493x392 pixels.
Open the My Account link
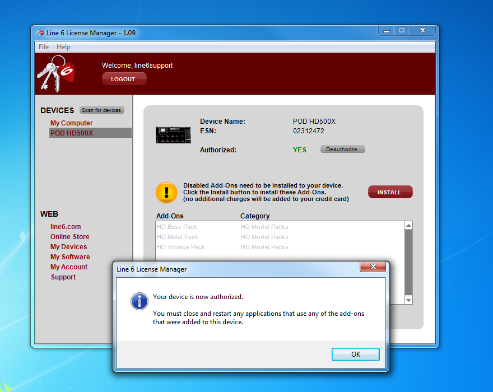[69, 267]
